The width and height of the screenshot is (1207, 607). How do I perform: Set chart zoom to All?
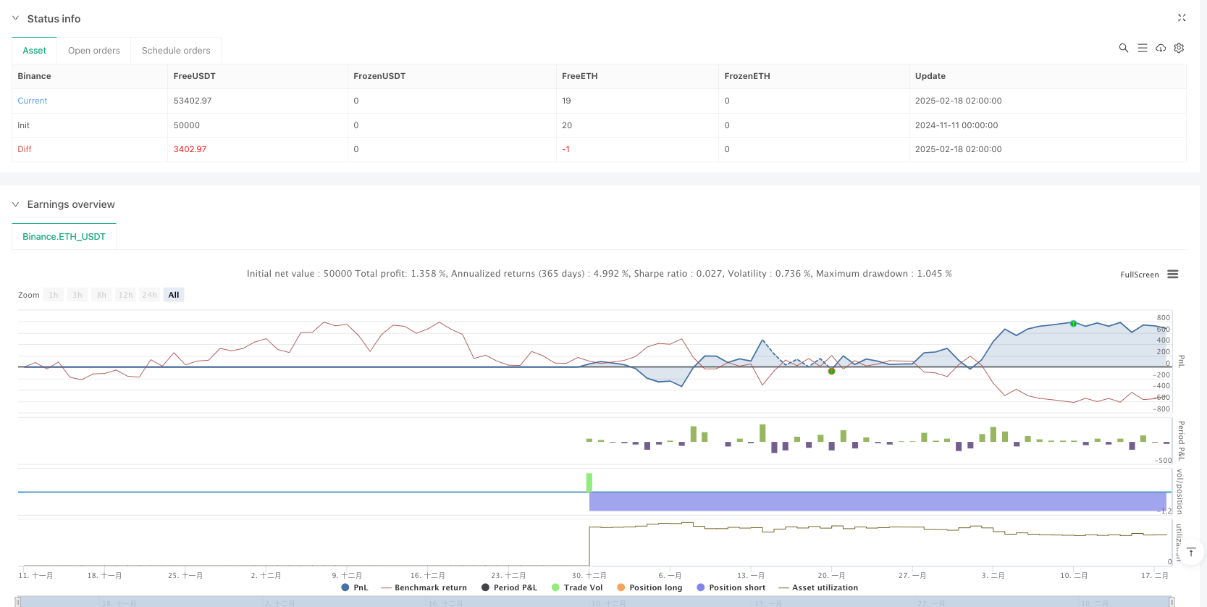coord(174,295)
